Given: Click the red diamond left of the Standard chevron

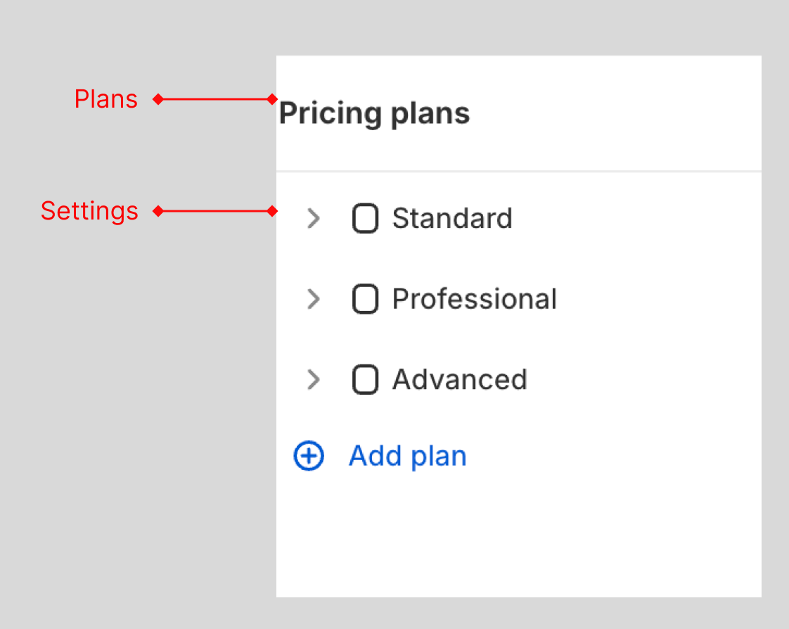Looking at the screenshot, I should [x=272, y=211].
